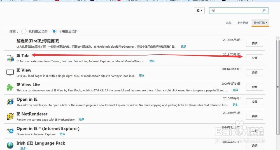Click the add-on search input field
This screenshot has height=150, width=280.
coord(239,11)
